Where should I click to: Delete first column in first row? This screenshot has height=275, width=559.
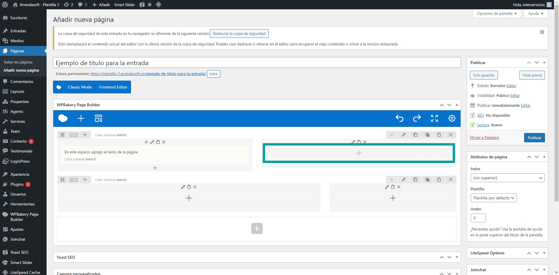pyautogui.click(x=164, y=142)
